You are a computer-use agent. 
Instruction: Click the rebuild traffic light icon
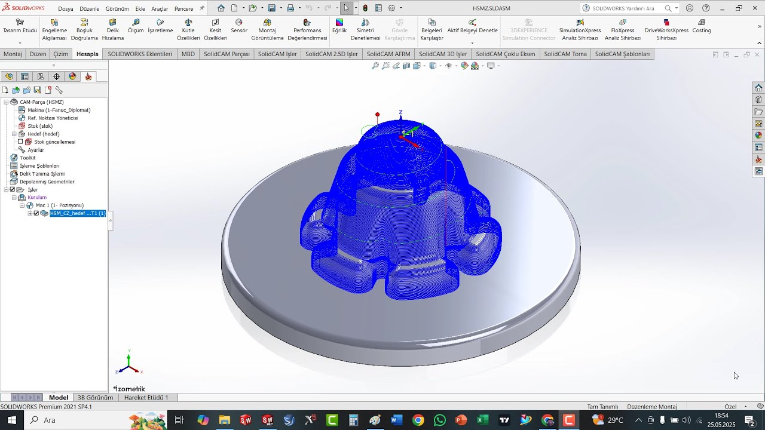365,8
